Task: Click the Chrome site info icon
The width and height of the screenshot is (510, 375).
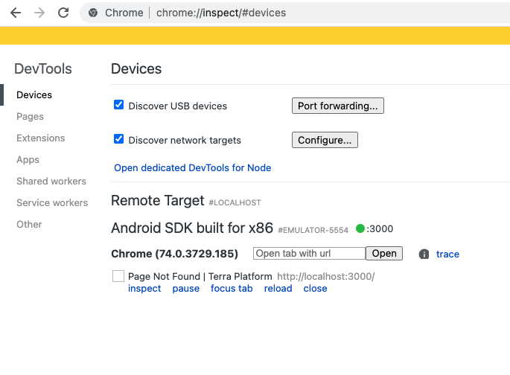Action: (93, 13)
